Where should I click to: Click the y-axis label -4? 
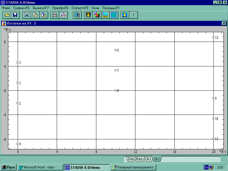coord(5,115)
